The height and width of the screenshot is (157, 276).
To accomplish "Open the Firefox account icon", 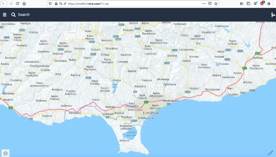I will coord(255,3).
